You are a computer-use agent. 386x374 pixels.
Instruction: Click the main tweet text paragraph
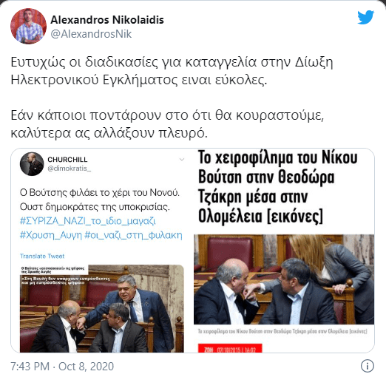click(172, 98)
